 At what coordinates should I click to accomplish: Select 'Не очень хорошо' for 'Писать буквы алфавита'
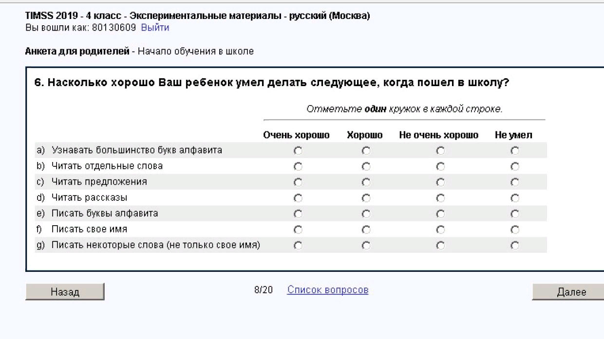click(440, 214)
